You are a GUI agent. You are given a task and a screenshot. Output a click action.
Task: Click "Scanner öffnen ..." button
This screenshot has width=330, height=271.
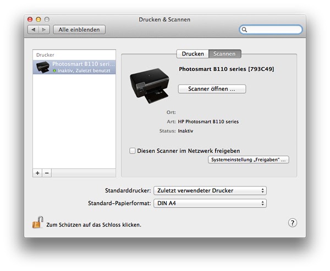coord(212,89)
